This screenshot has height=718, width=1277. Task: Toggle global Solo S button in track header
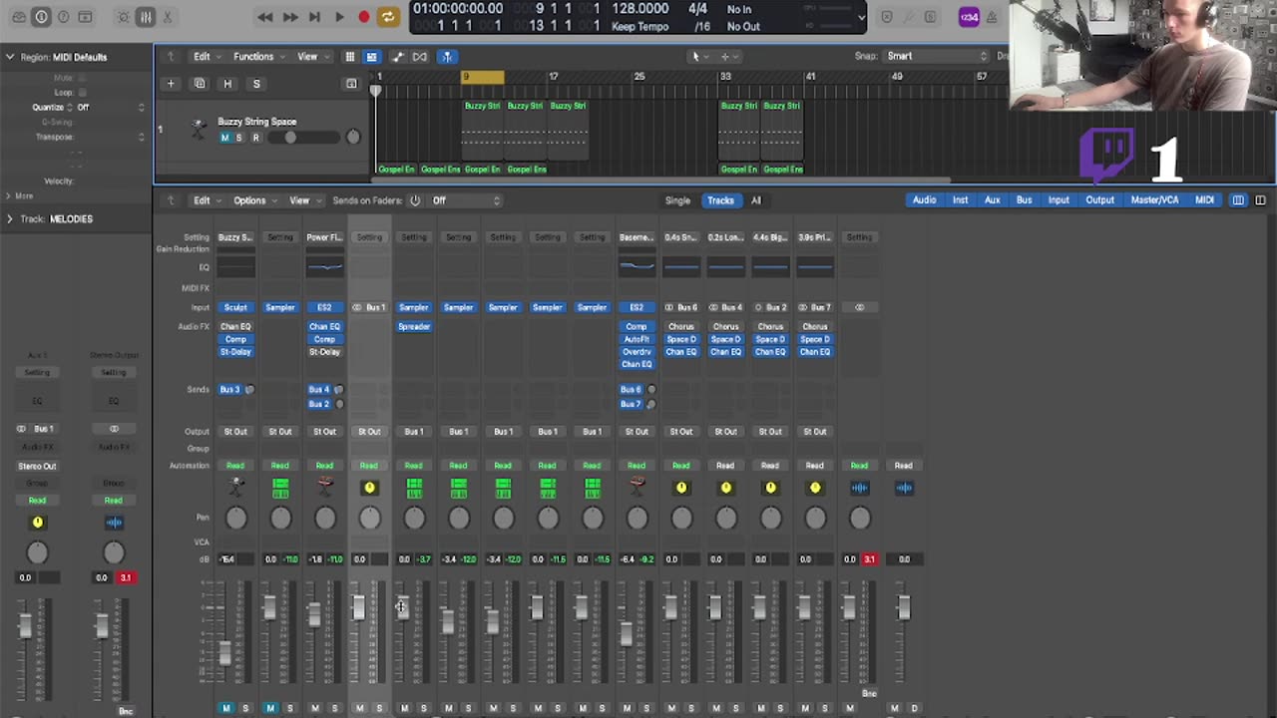[x=256, y=84]
